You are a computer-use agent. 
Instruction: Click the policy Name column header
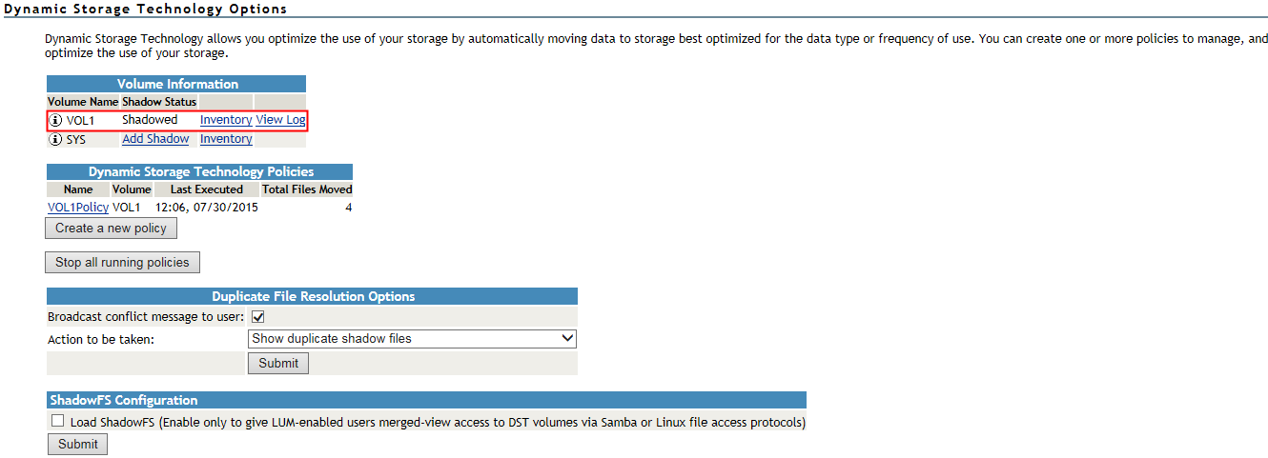pyautogui.click(x=78, y=189)
